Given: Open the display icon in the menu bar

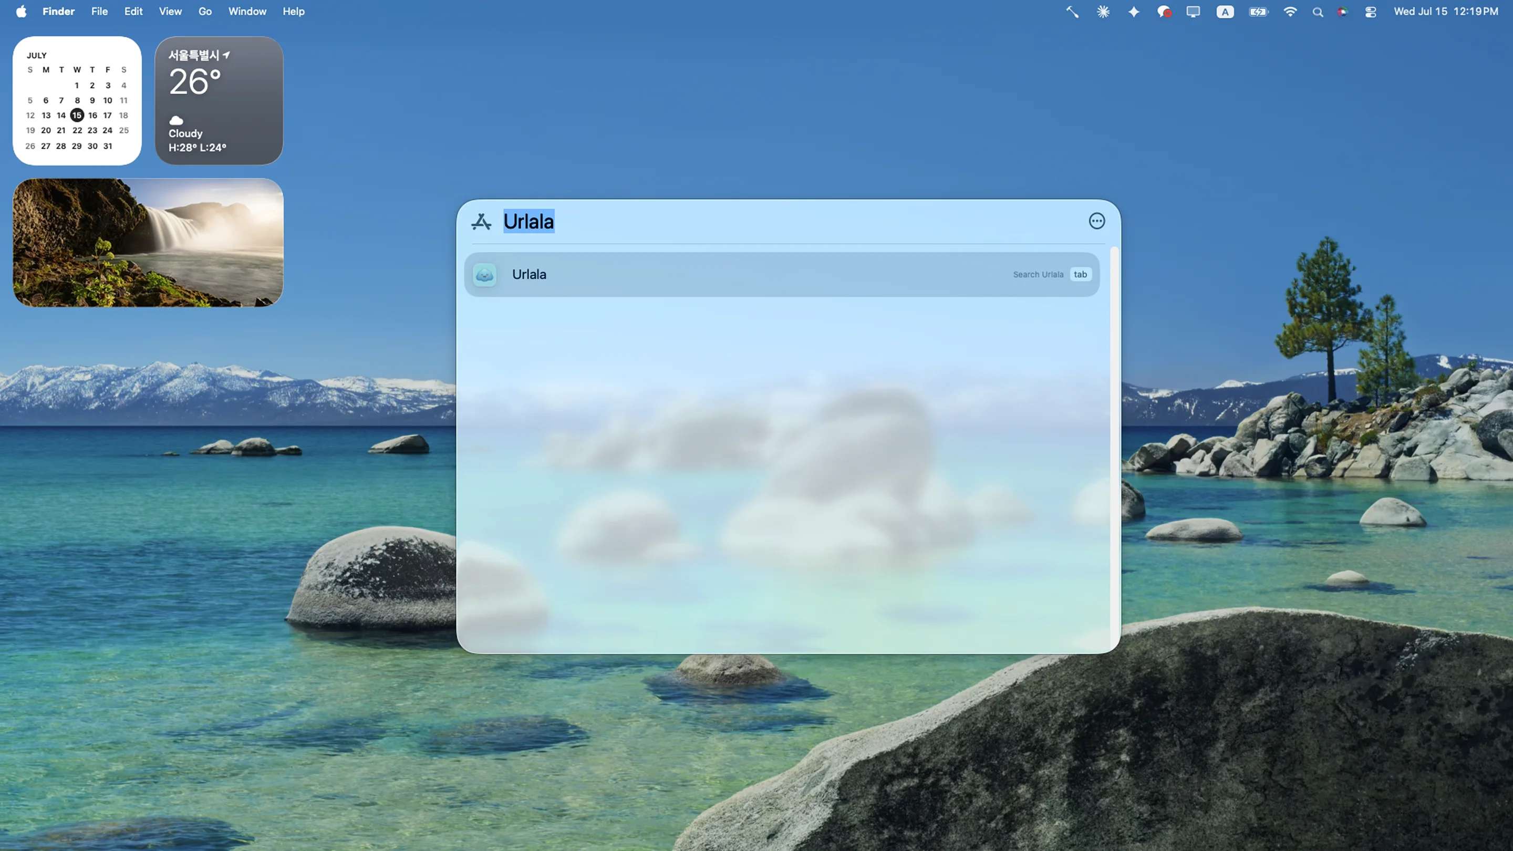Looking at the screenshot, I should tap(1193, 12).
